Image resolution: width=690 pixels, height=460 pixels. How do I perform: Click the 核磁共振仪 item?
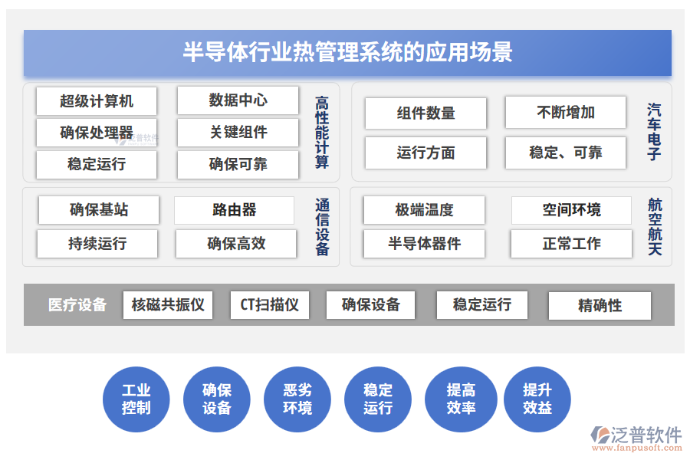pos(168,305)
